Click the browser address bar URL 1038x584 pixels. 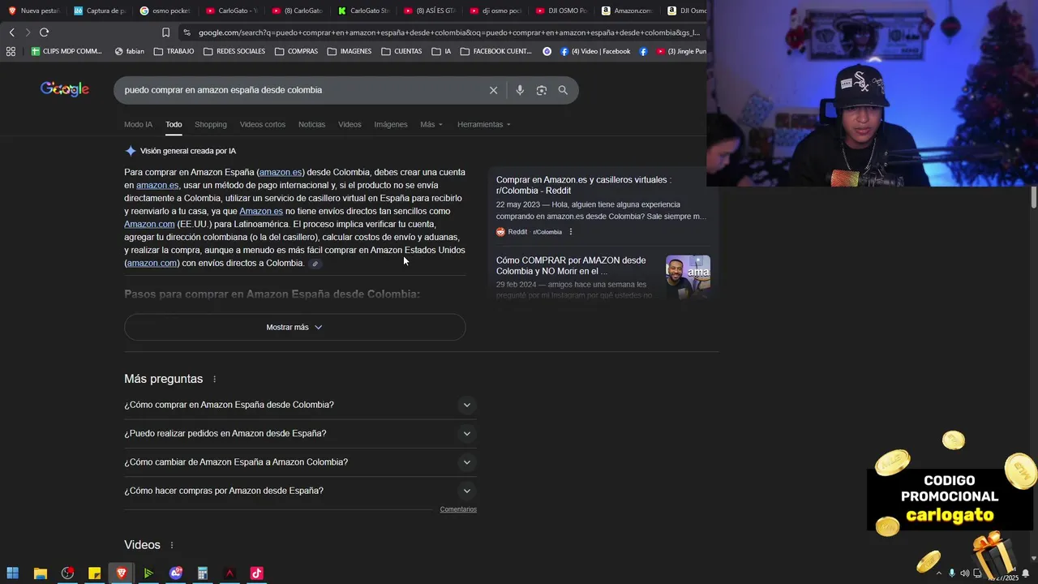click(x=448, y=32)
